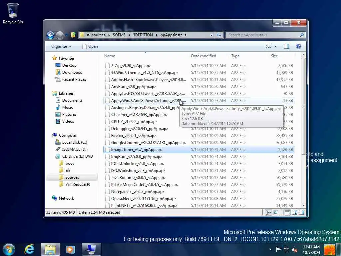Open the Windows Start orb
Image resolution: width=341 pixels, height=256 pixels.
pyautogui.click(x=9, y=249)
